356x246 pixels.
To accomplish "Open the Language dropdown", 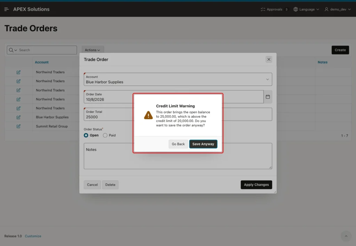I will (306, 9).
